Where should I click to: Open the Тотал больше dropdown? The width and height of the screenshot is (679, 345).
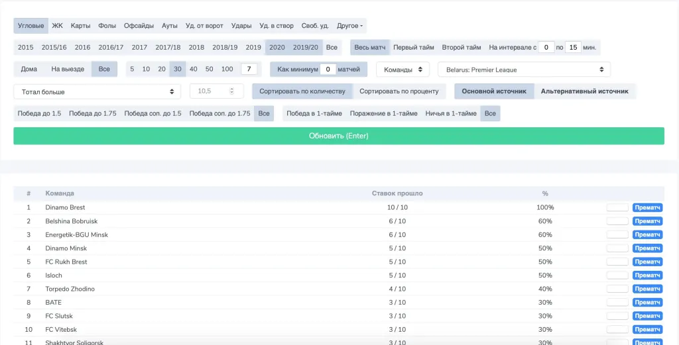click(97, 91)
